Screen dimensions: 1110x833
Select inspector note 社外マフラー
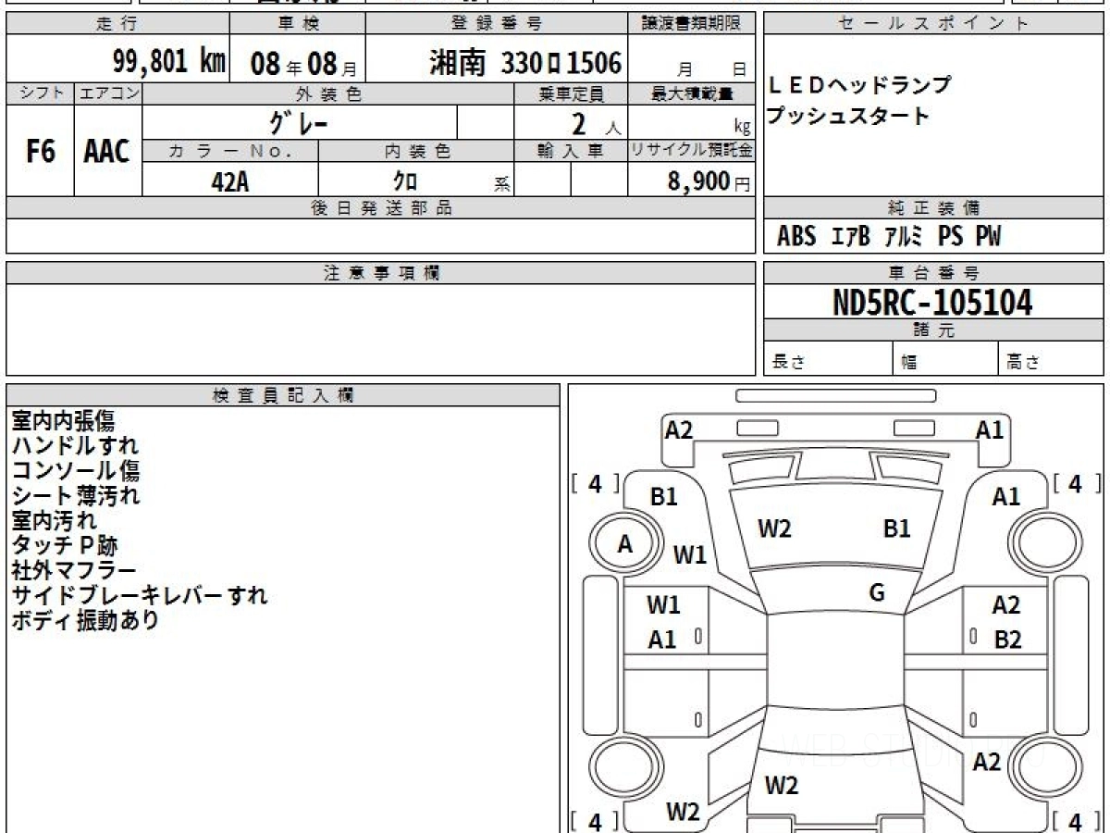(x=74, y=570)
